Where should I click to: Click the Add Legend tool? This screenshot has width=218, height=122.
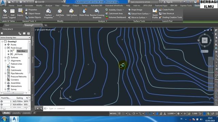click(x=12, y=14)
